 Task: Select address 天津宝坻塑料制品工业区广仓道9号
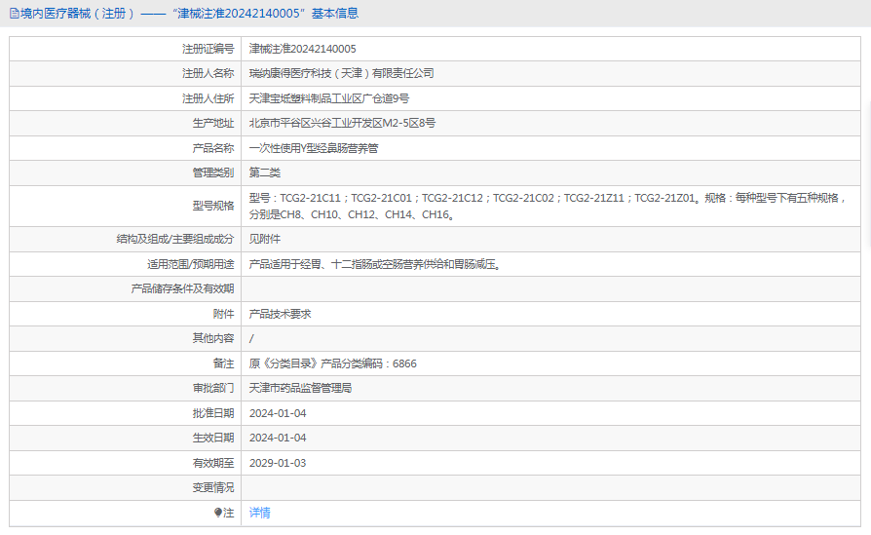pyautogui.click(x=329, y=98)
